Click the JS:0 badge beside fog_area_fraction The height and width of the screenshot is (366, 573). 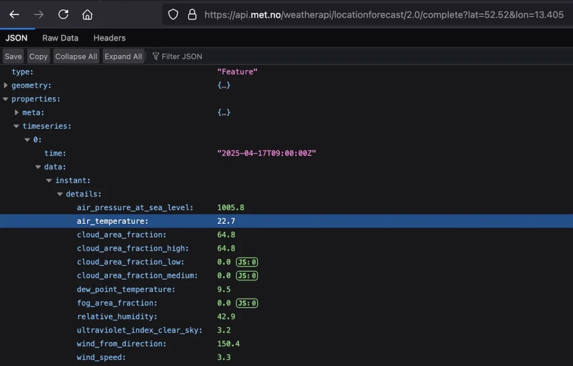tap(247, 303)
